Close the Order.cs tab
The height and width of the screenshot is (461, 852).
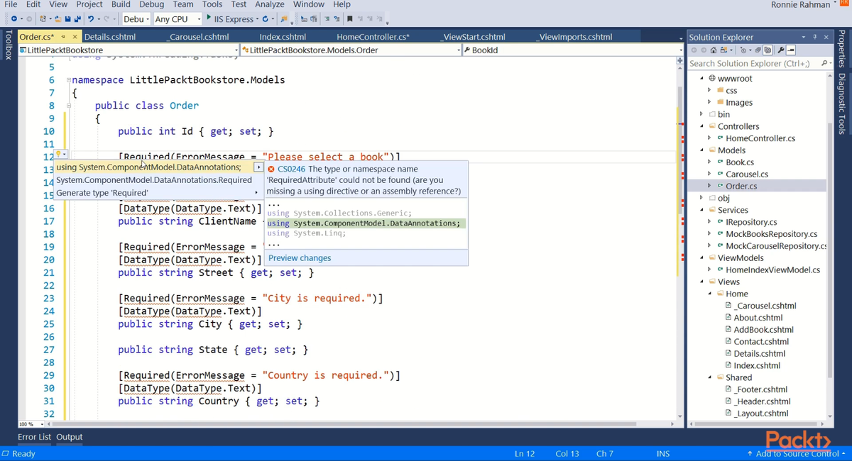75,37
